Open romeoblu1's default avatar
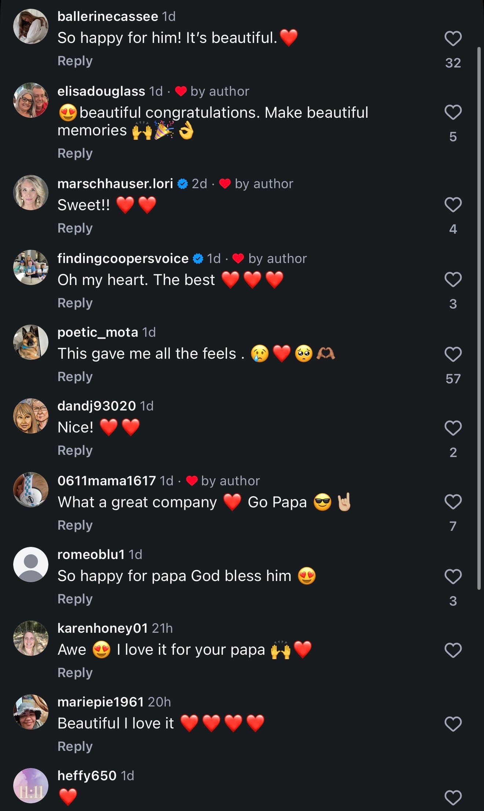484x811 pixels. click(x=31, y=565)
